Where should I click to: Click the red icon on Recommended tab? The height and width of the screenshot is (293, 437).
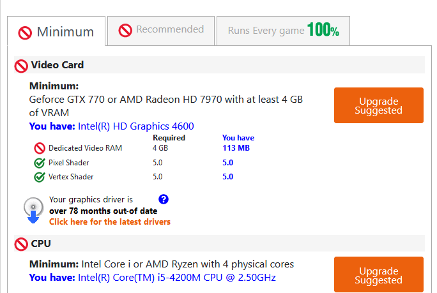coord(125,29)
